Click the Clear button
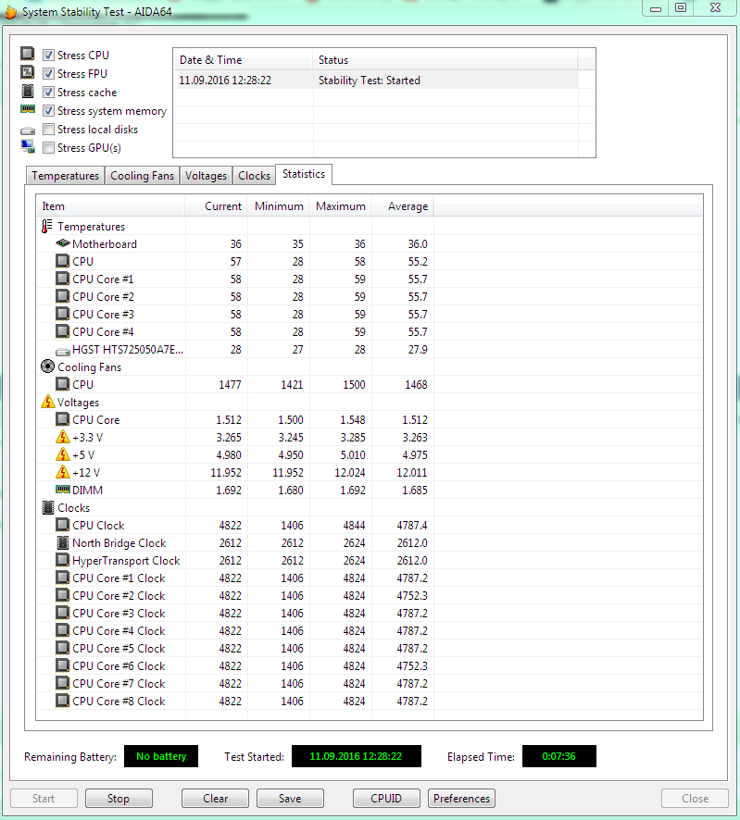This screenshot has width=740, height=820. tap(215, 799)
